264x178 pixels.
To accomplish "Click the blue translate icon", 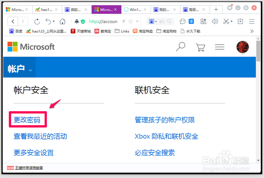I will [191, 21].
